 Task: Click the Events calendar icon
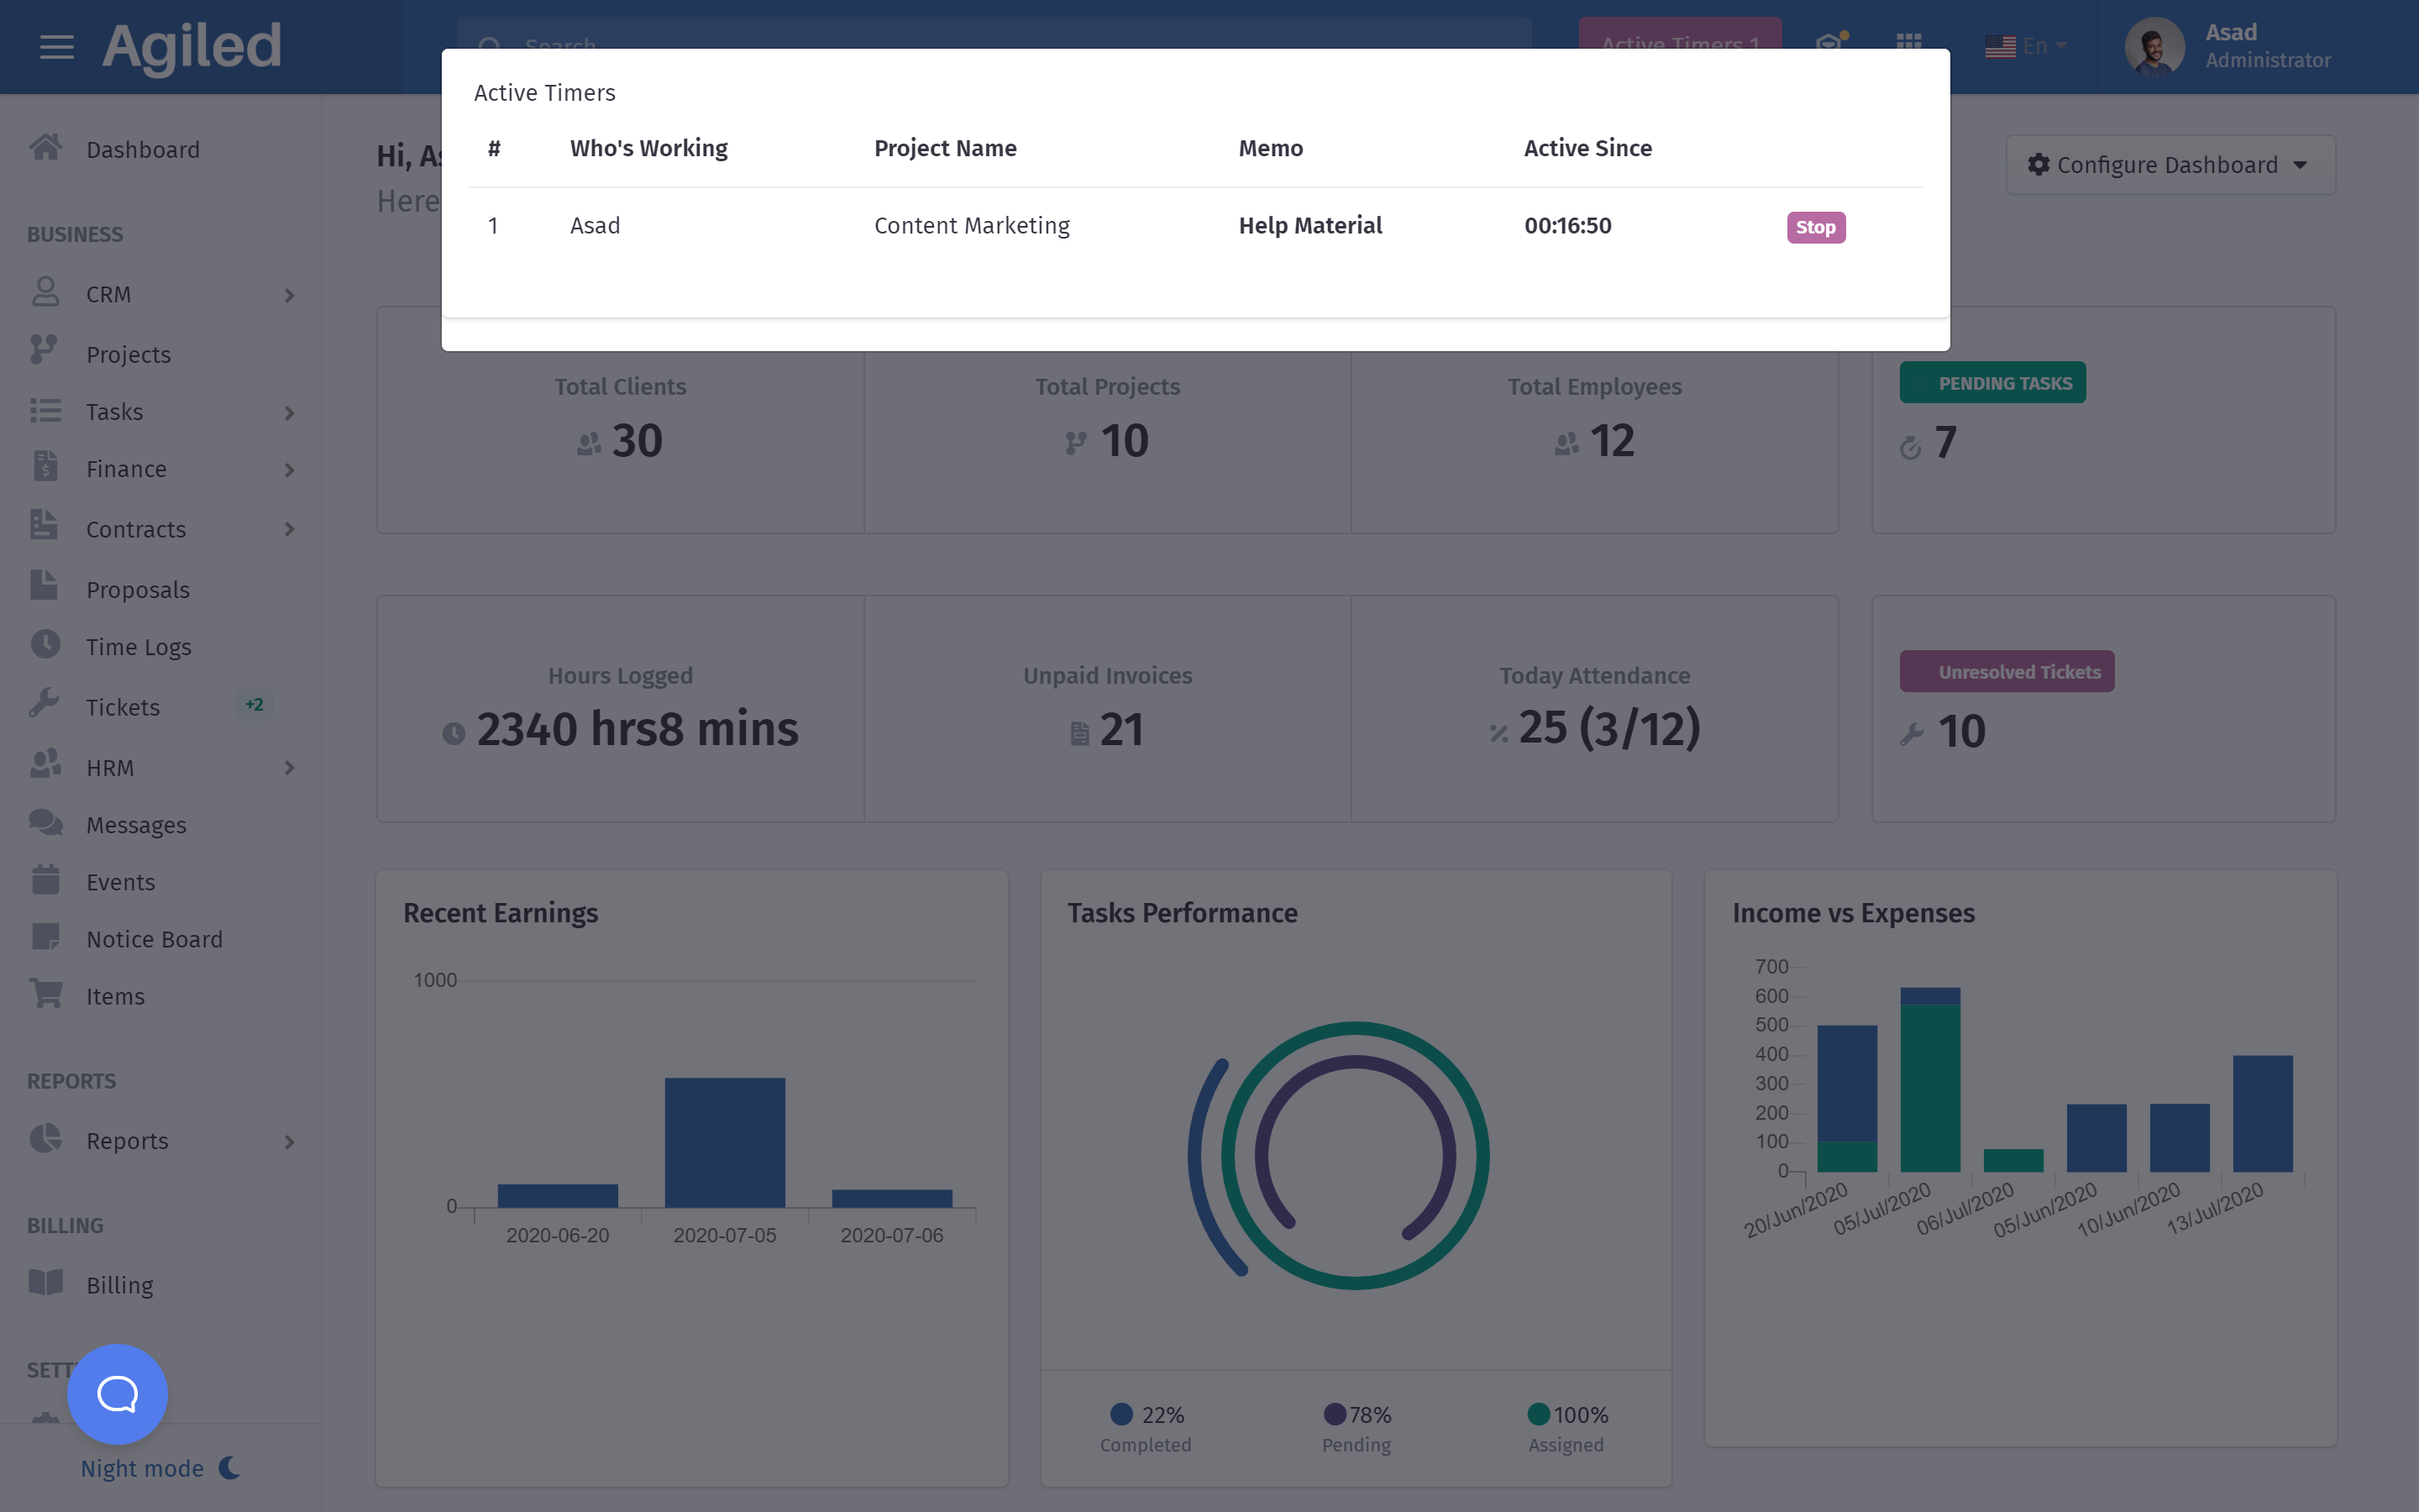point(45,880)
